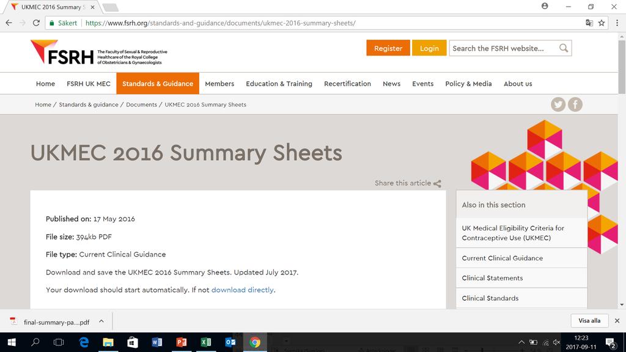Viewport: 626px width, 352px height.
Task: Click Home in the breadcrumb
Action: coord(43,105)
